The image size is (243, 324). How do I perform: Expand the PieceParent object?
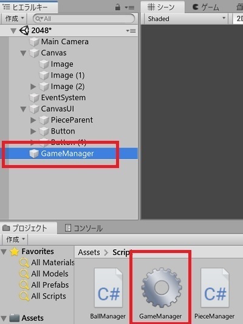click(x=33, y=120)
